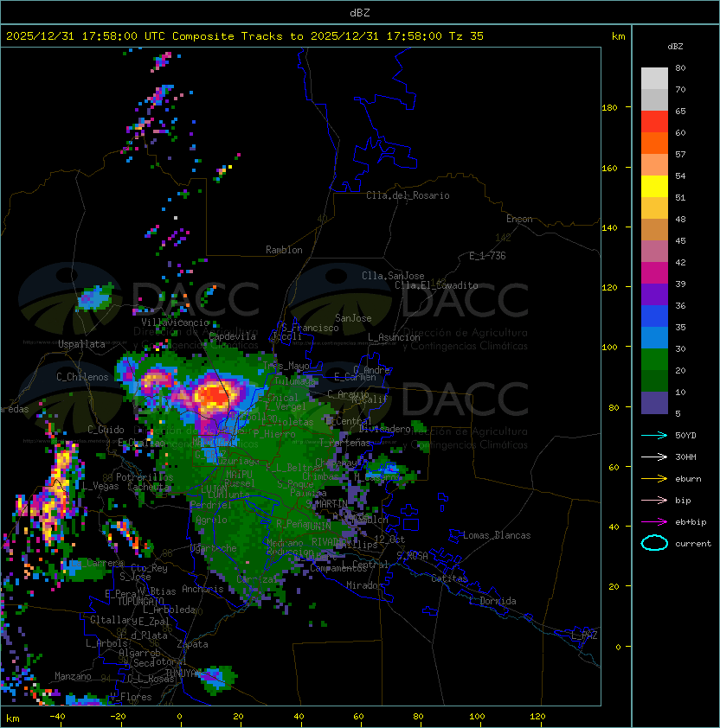
Task: Click the '30HM' legend label
Action: [x=685, y=457]
